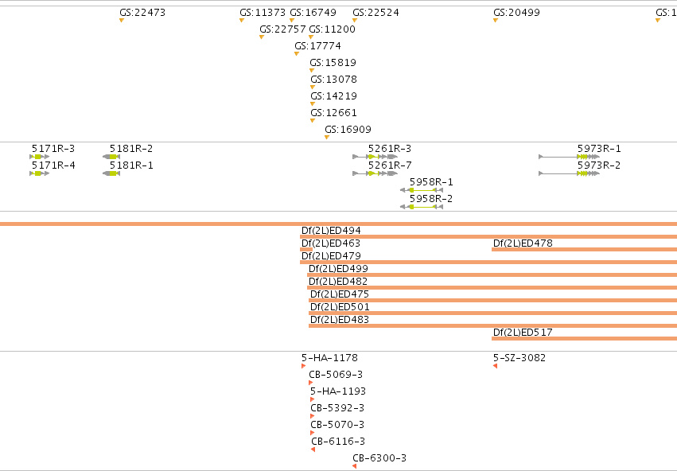This screenshot has height=471, width=677.
Task: Click the Df(2L)ED517 label
Action: [523, 333]
